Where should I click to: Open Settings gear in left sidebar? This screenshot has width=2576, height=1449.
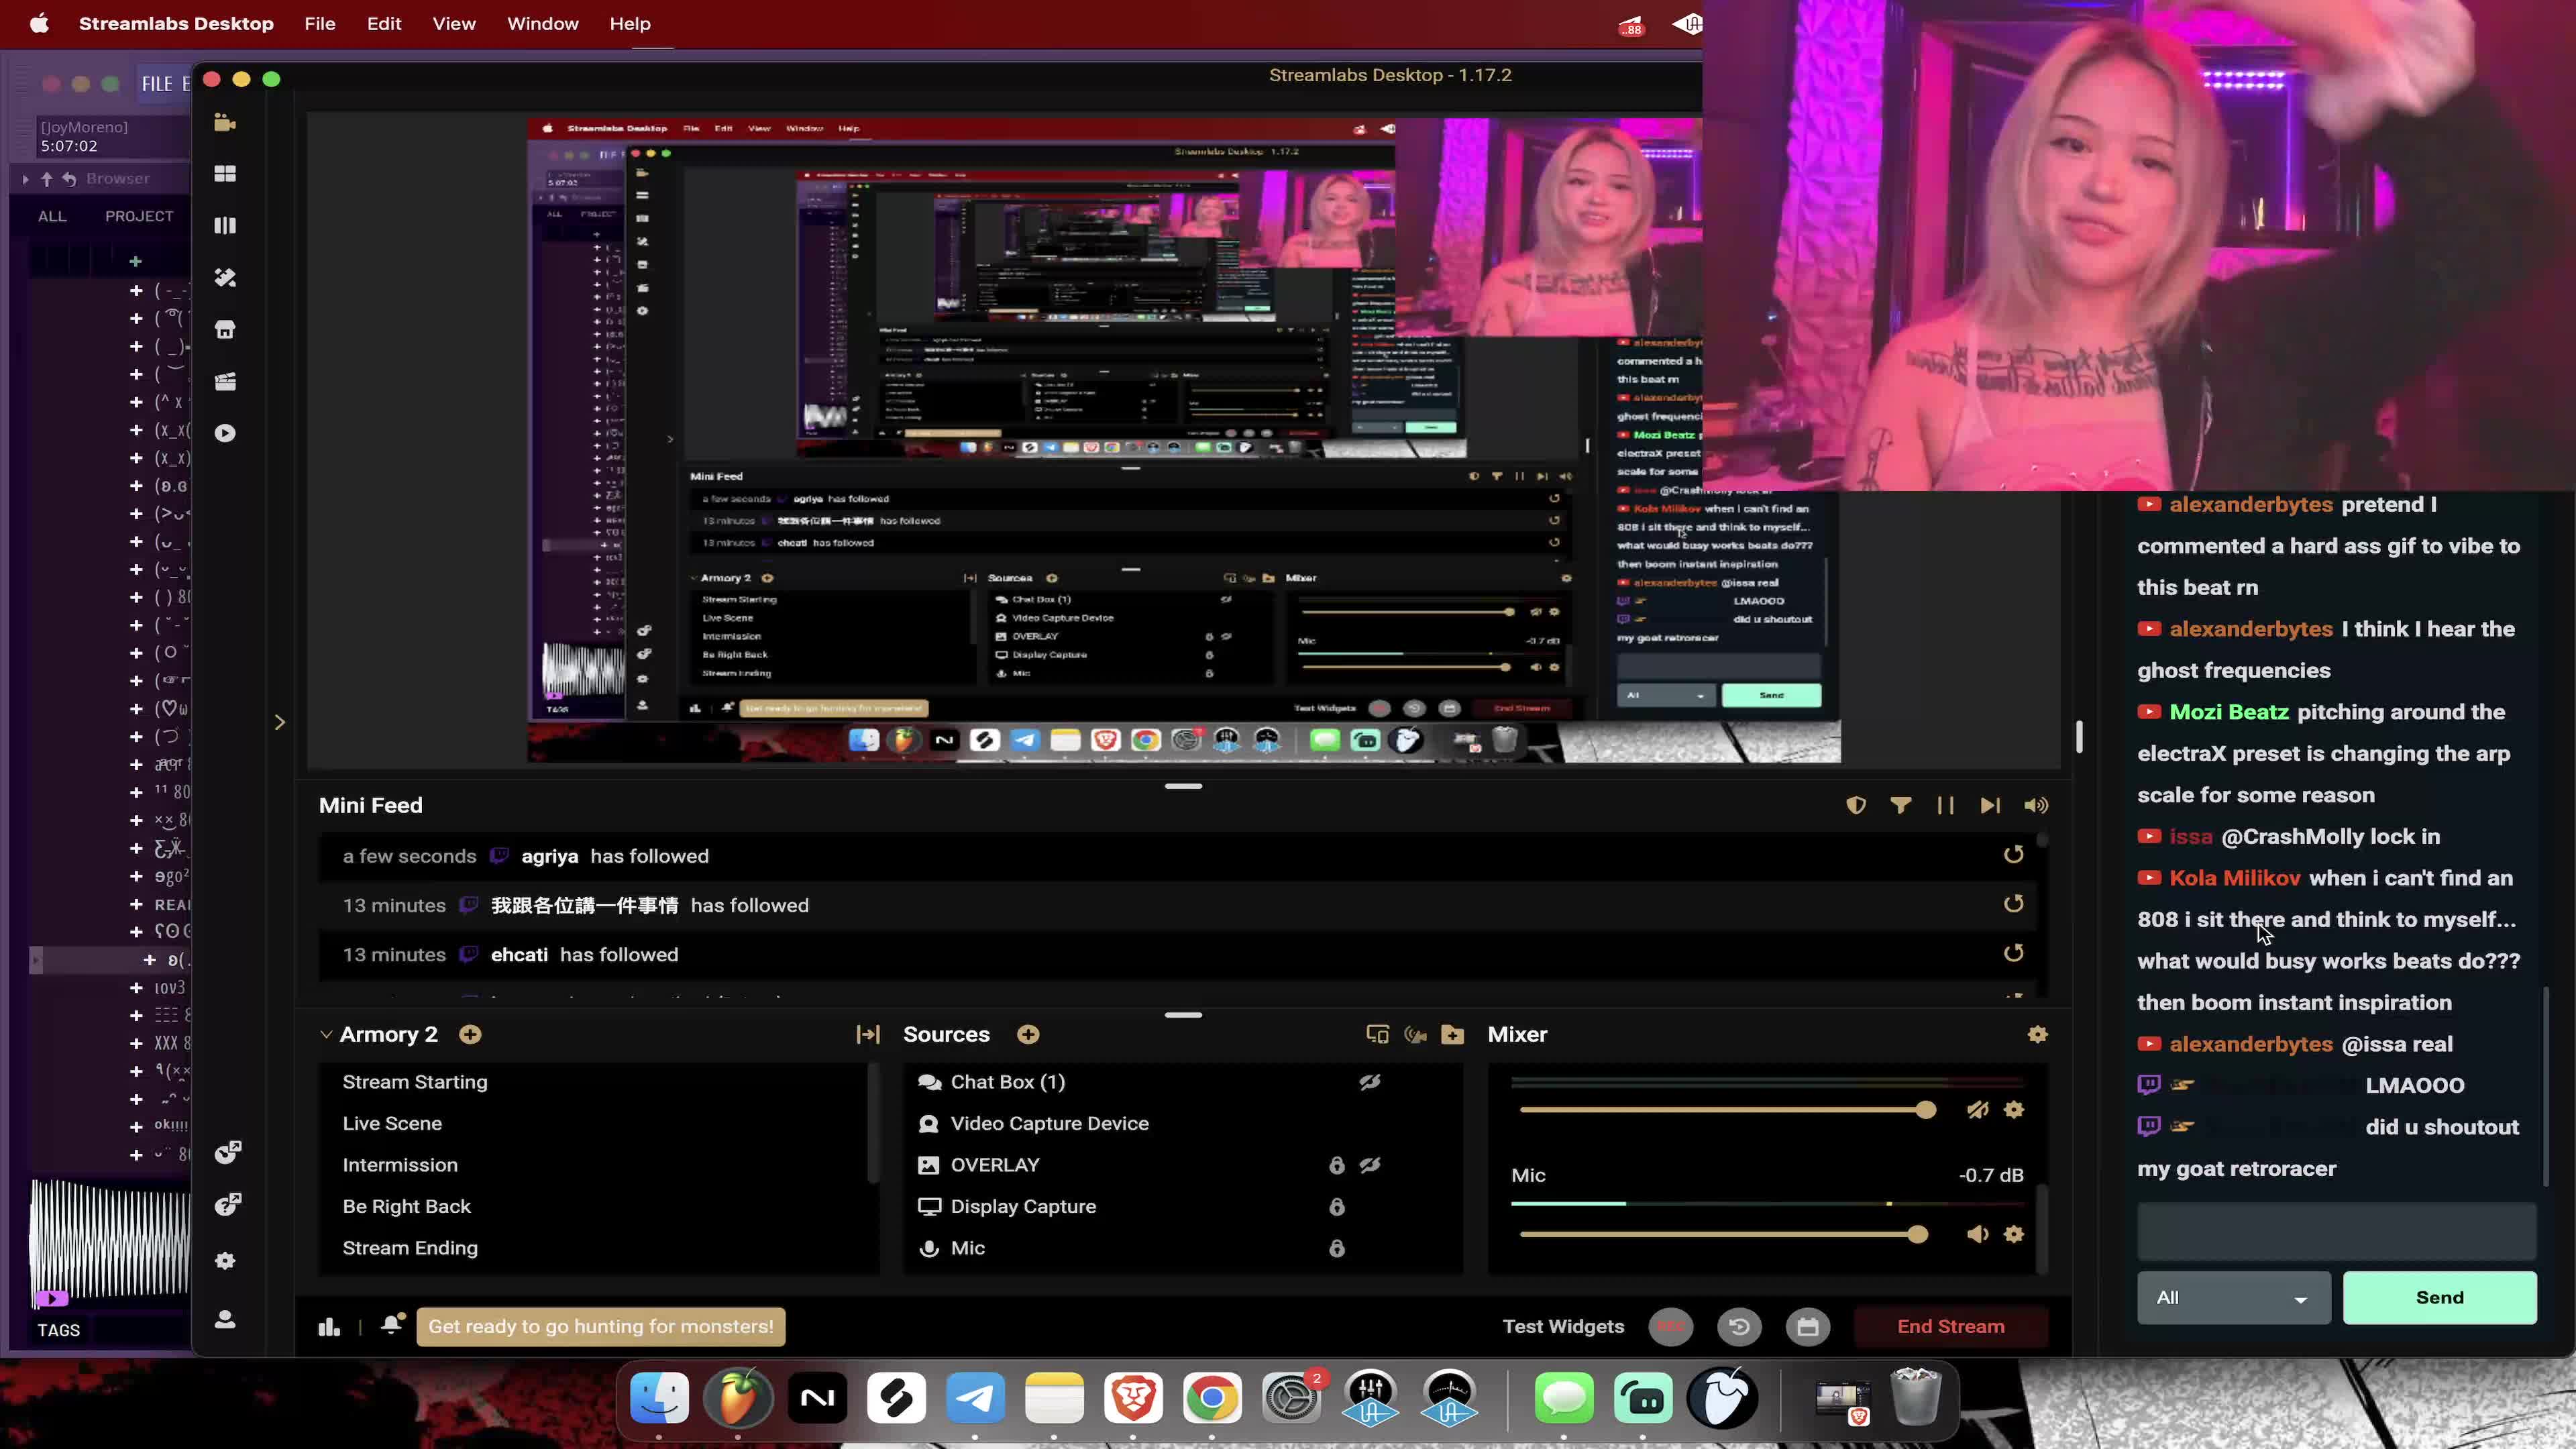click(225, 1261)
